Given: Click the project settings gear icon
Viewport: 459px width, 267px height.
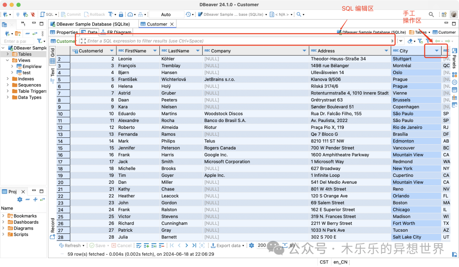Looking at the screenshot, I should click(x=20, y=199).
